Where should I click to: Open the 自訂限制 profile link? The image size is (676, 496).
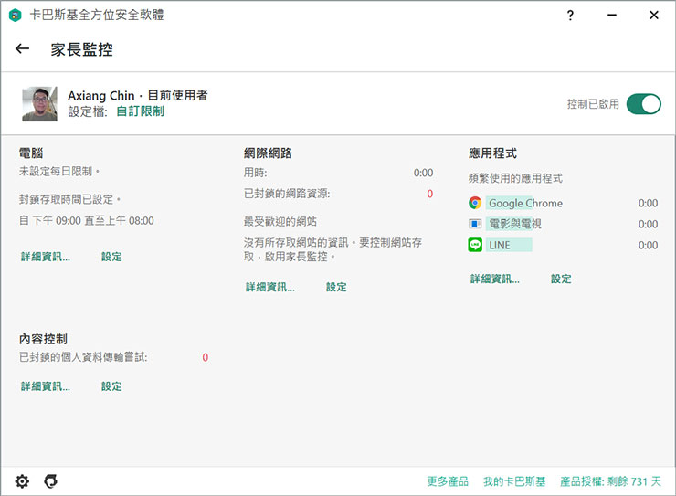[x=140, y=111]
